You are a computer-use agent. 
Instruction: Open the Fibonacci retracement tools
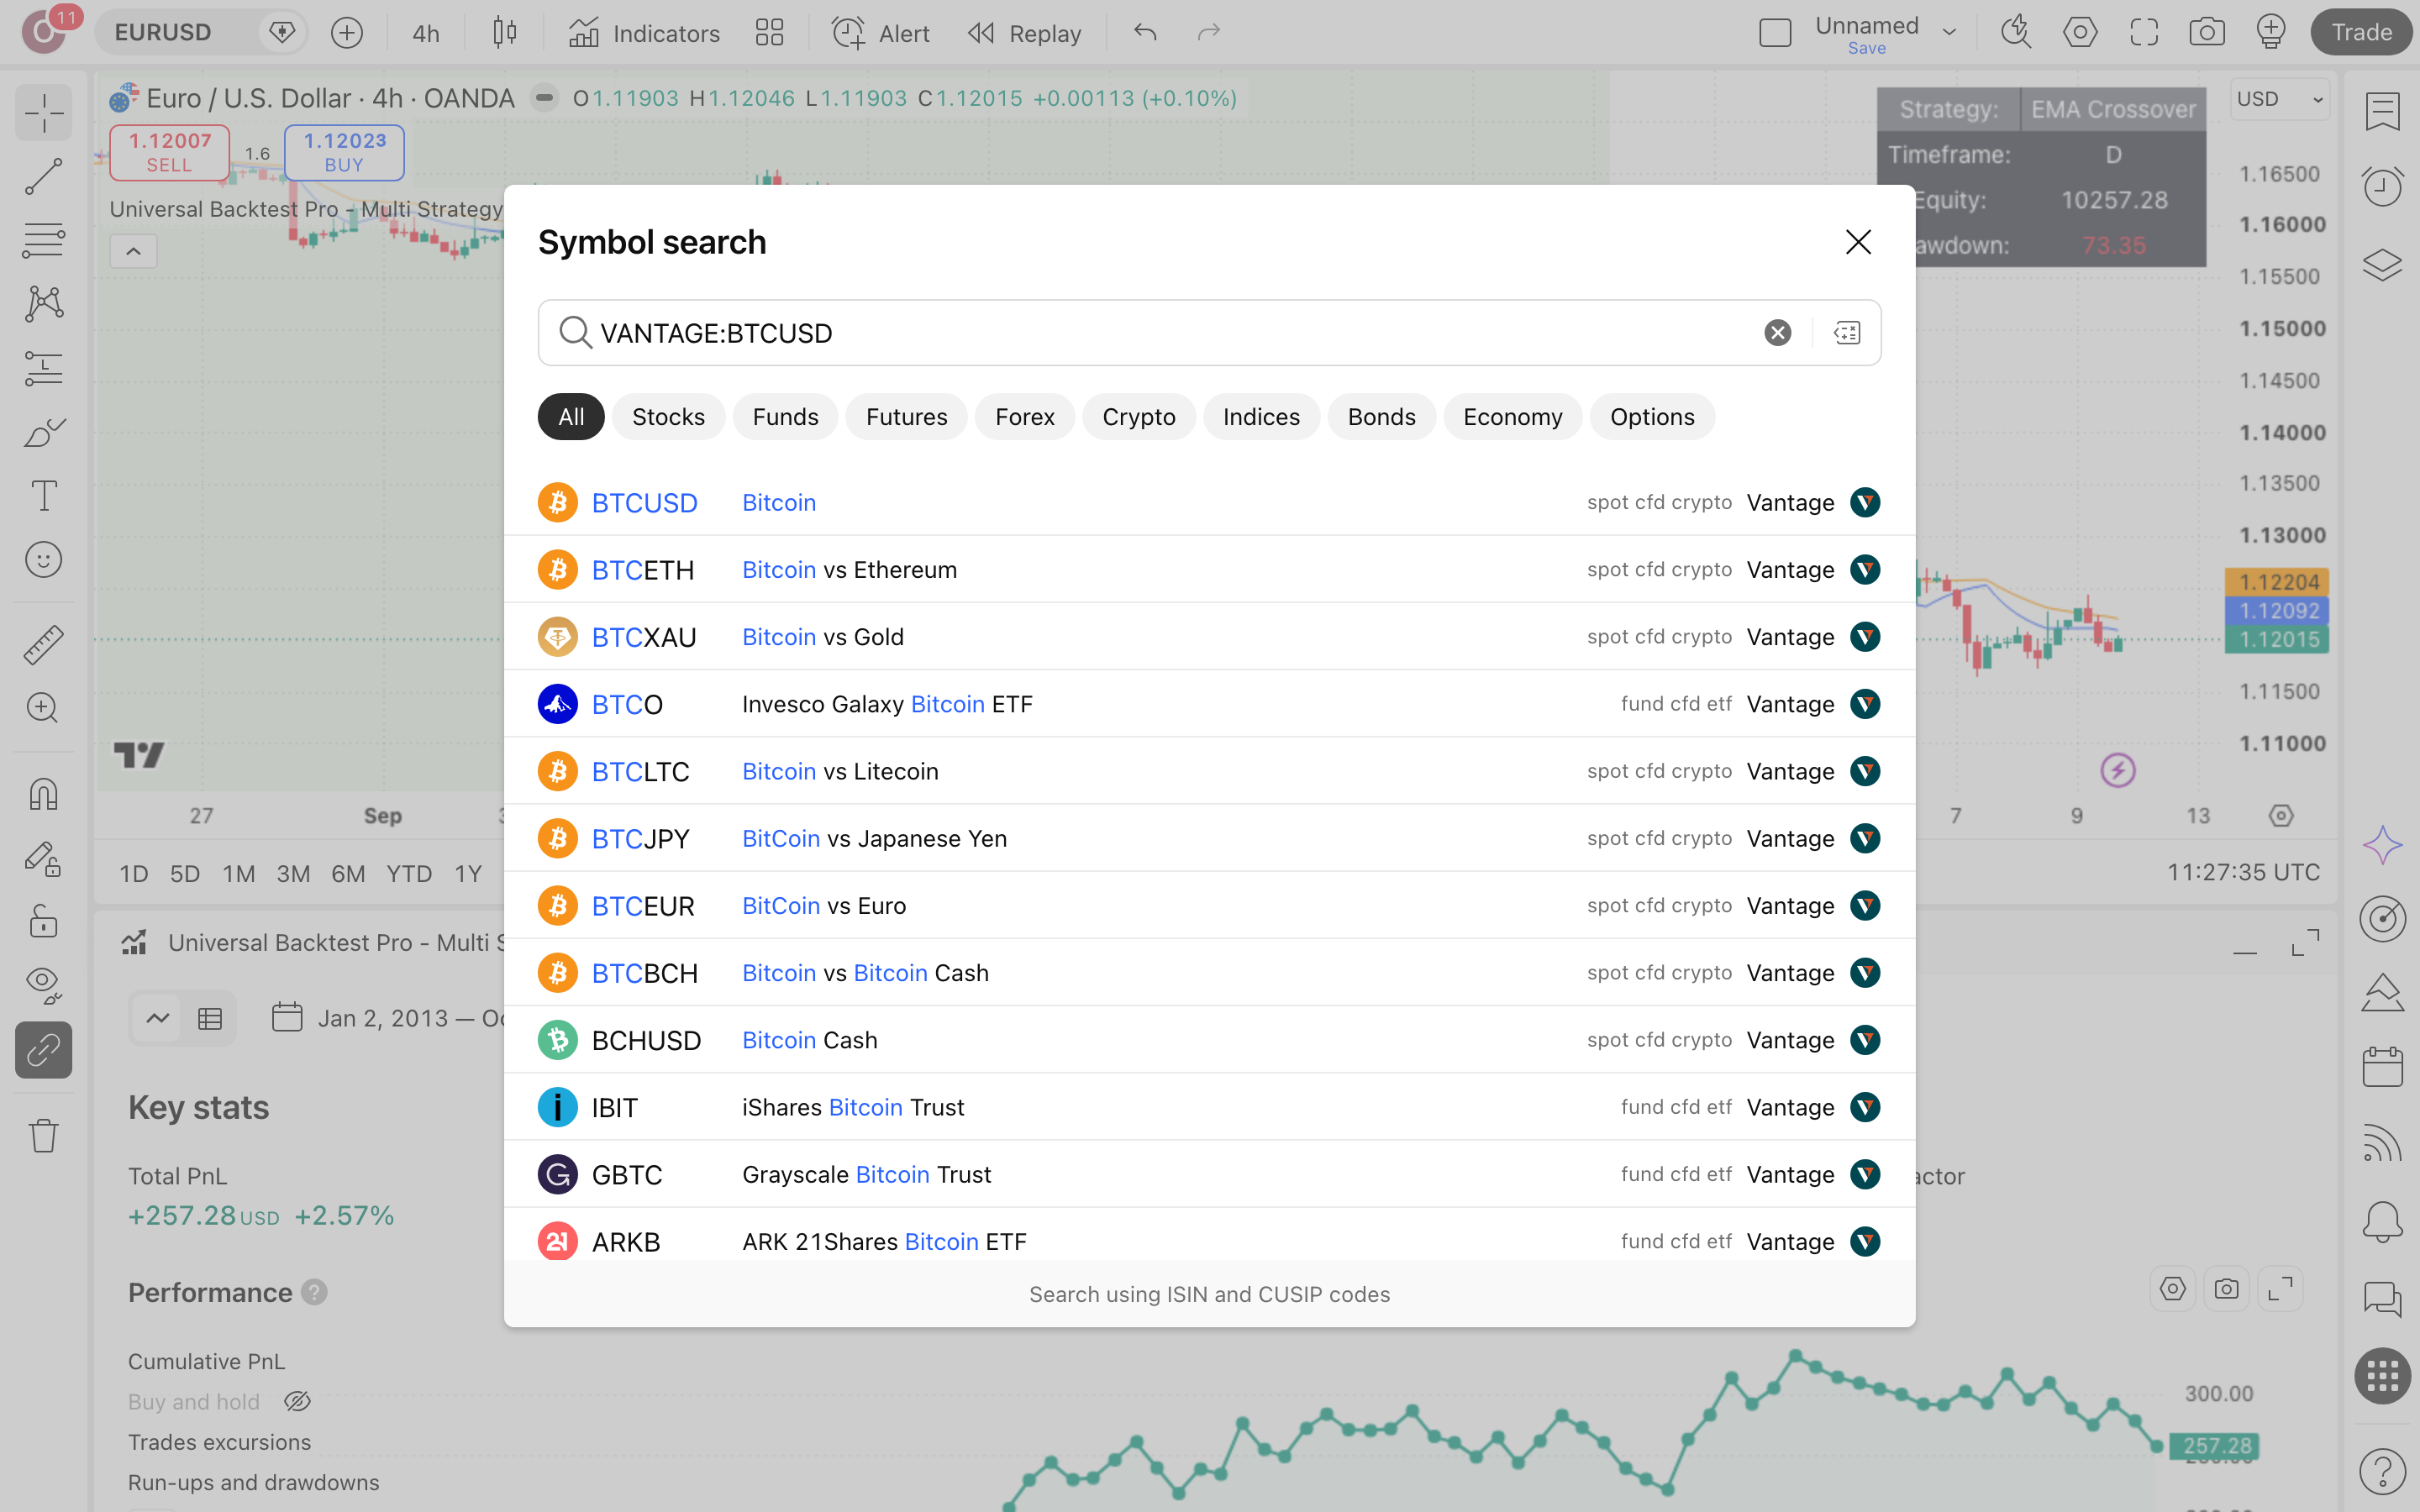43,241
